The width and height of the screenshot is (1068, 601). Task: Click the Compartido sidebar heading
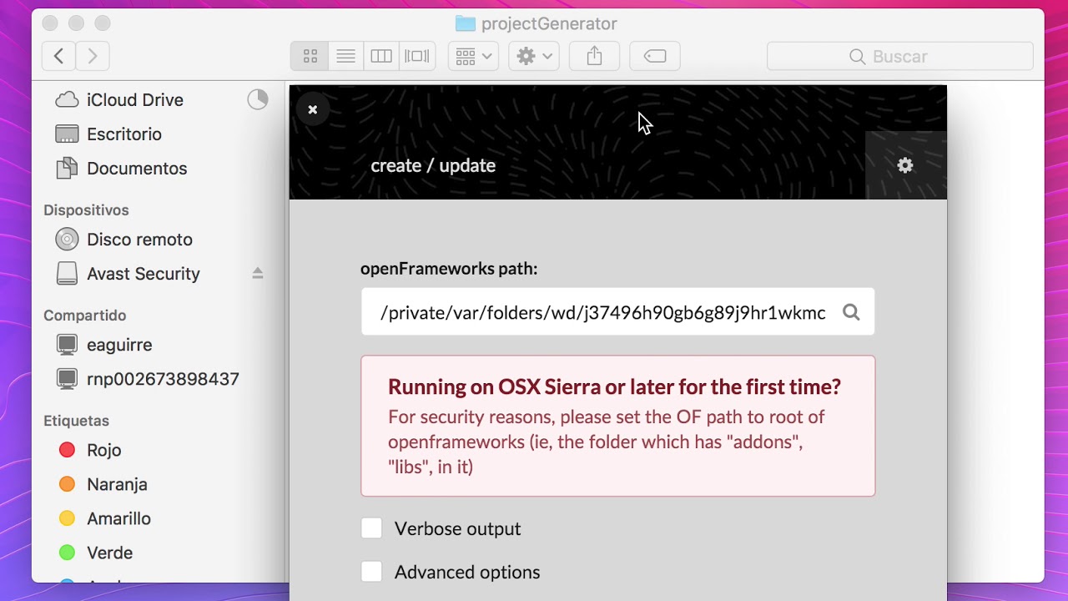click(x=84, y=316)
